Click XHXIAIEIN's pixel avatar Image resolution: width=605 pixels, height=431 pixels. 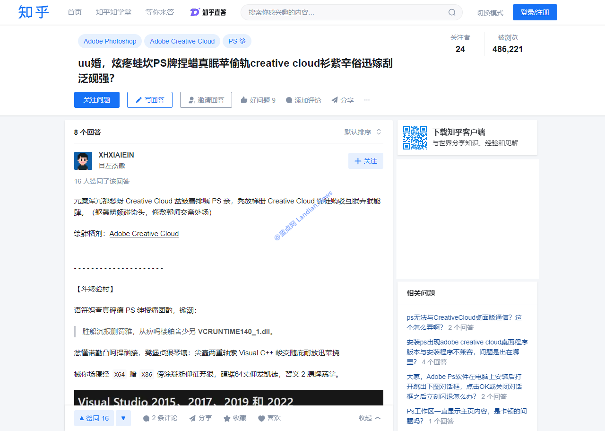83,161
